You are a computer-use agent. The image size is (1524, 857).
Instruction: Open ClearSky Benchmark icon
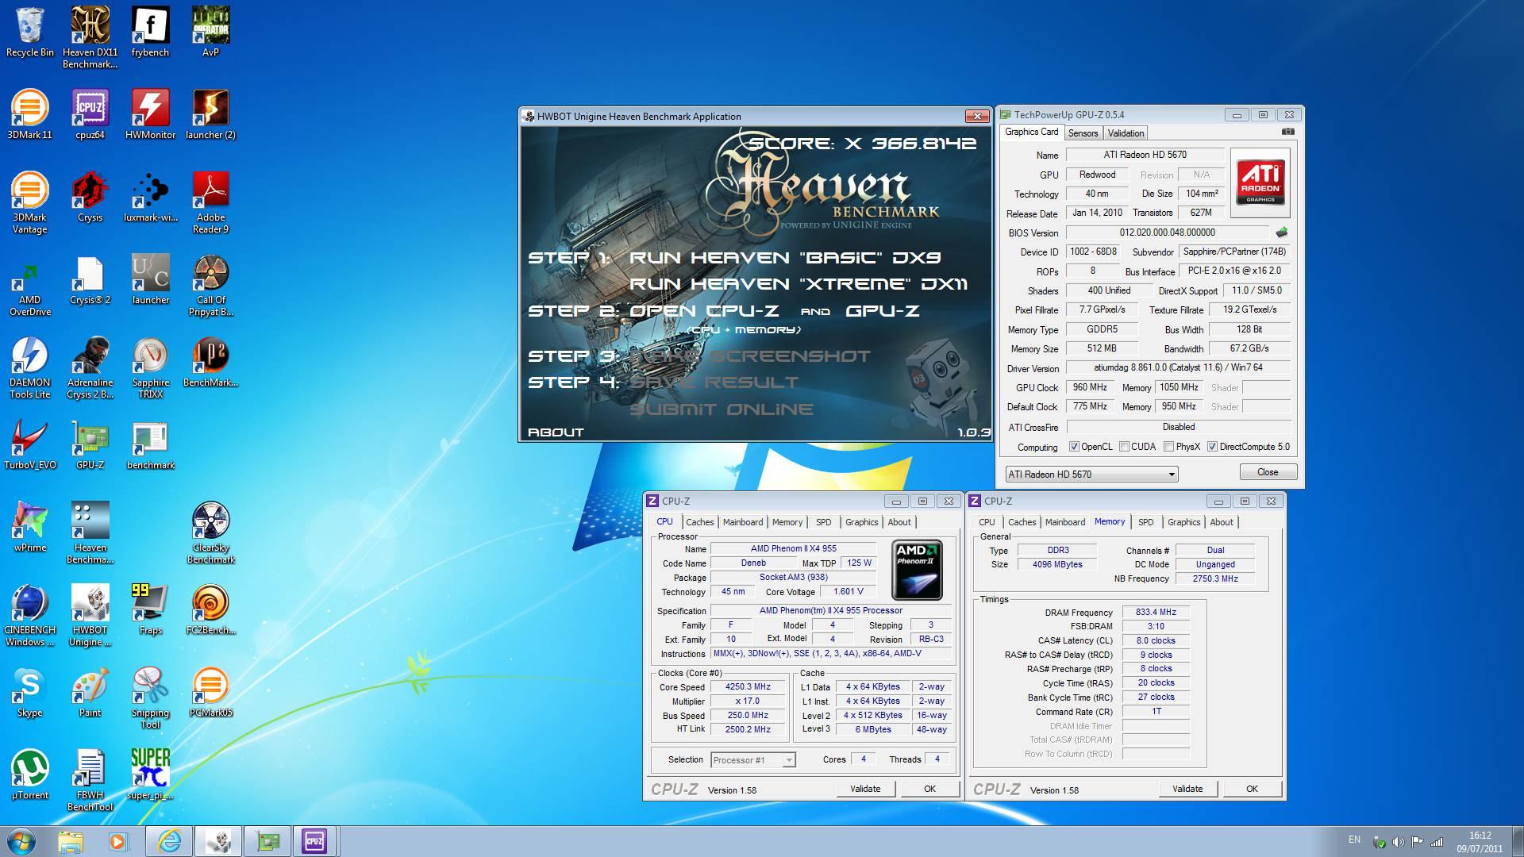tap(210, 532)
